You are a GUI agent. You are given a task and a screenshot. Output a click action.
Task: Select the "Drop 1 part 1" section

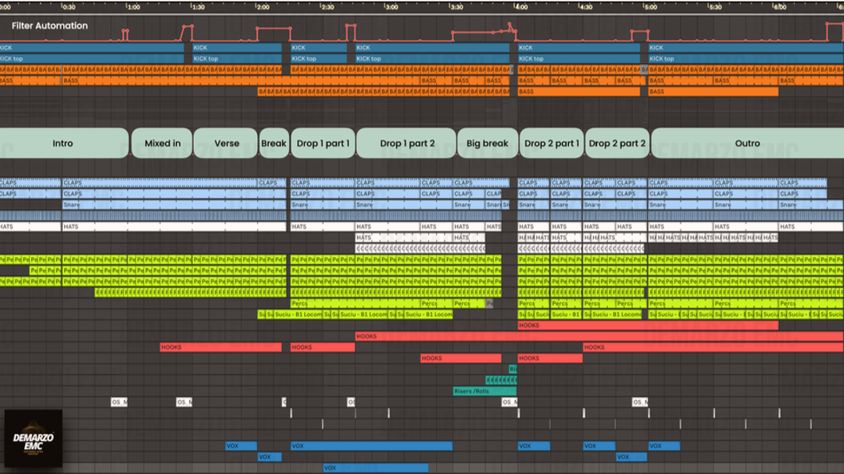(x=323, y=144)
